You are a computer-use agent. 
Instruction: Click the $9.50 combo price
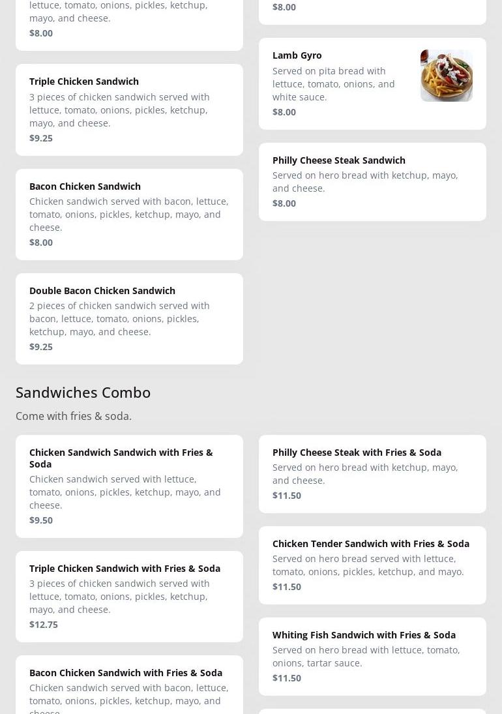click(41, 520)
